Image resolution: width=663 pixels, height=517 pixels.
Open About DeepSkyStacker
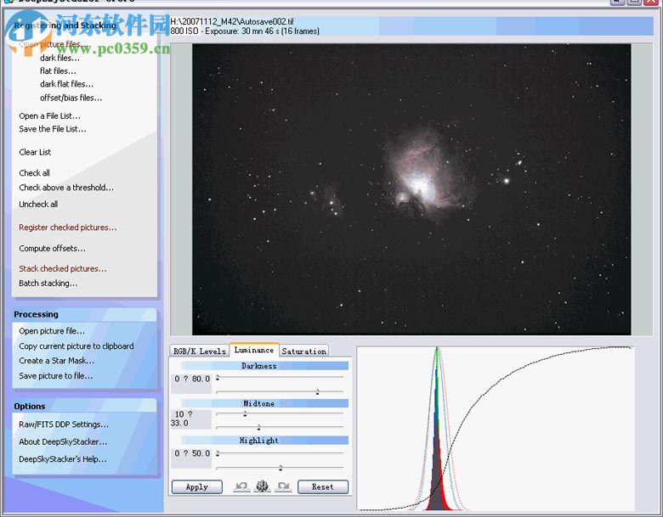pos(63,441)
